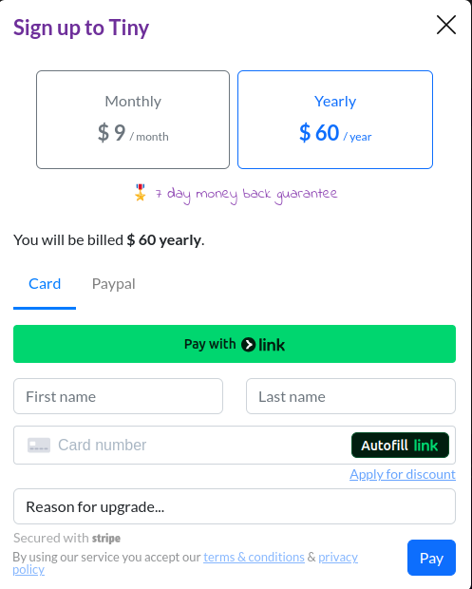This screenshot has height=589, width=472.
Task: Click the link arrow logo icon
Action: click(248, 345)
